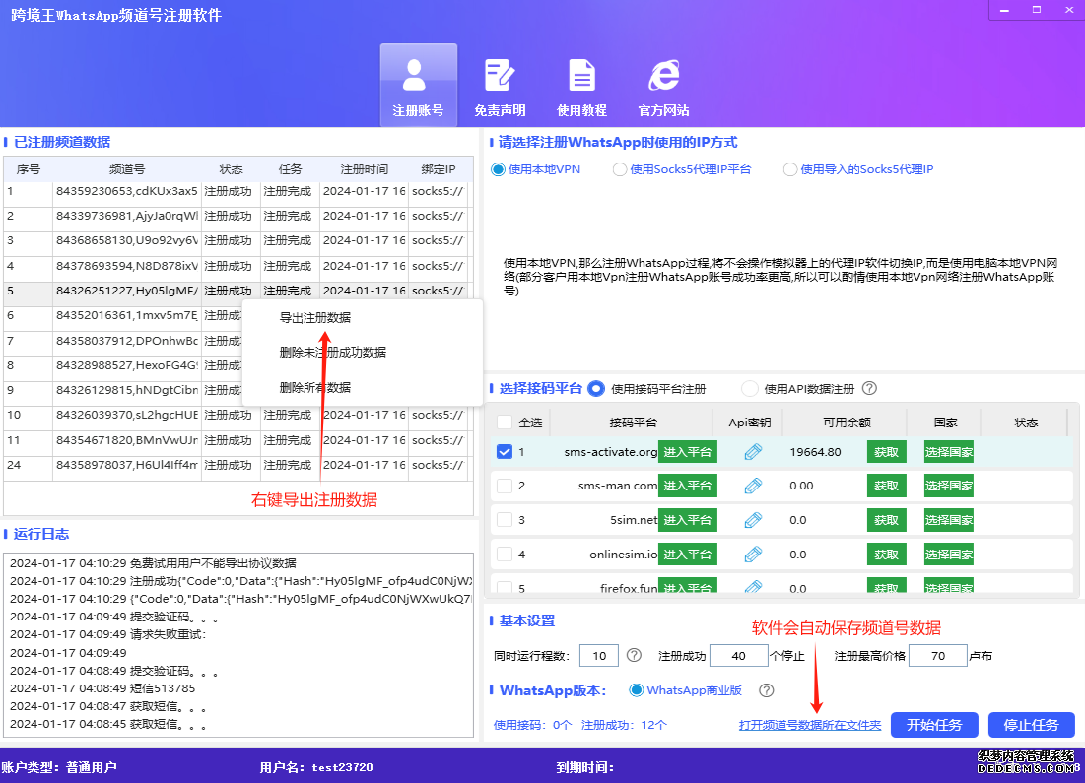This screenshot has height=783, width=1085.
Task: Select the 注册账号 account registration icon
Action: (418, 85)
